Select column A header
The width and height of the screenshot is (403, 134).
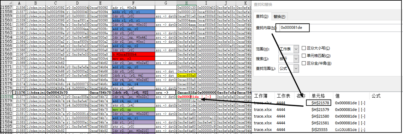point(19,3)
